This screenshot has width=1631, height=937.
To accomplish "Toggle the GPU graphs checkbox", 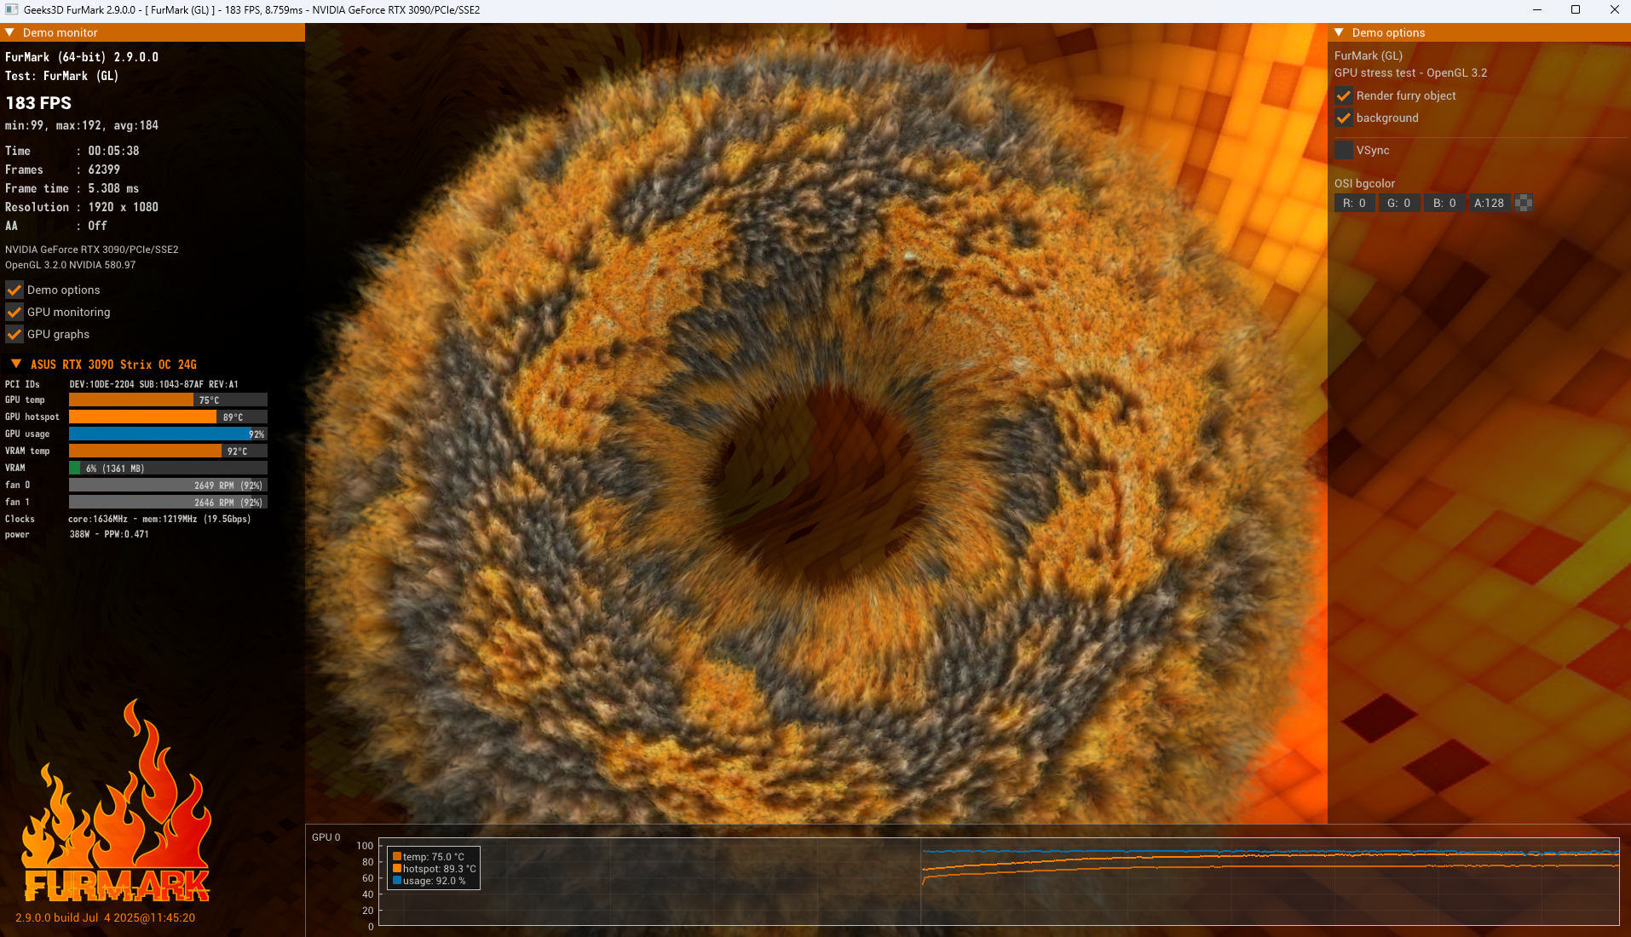I will click(14, 334).
